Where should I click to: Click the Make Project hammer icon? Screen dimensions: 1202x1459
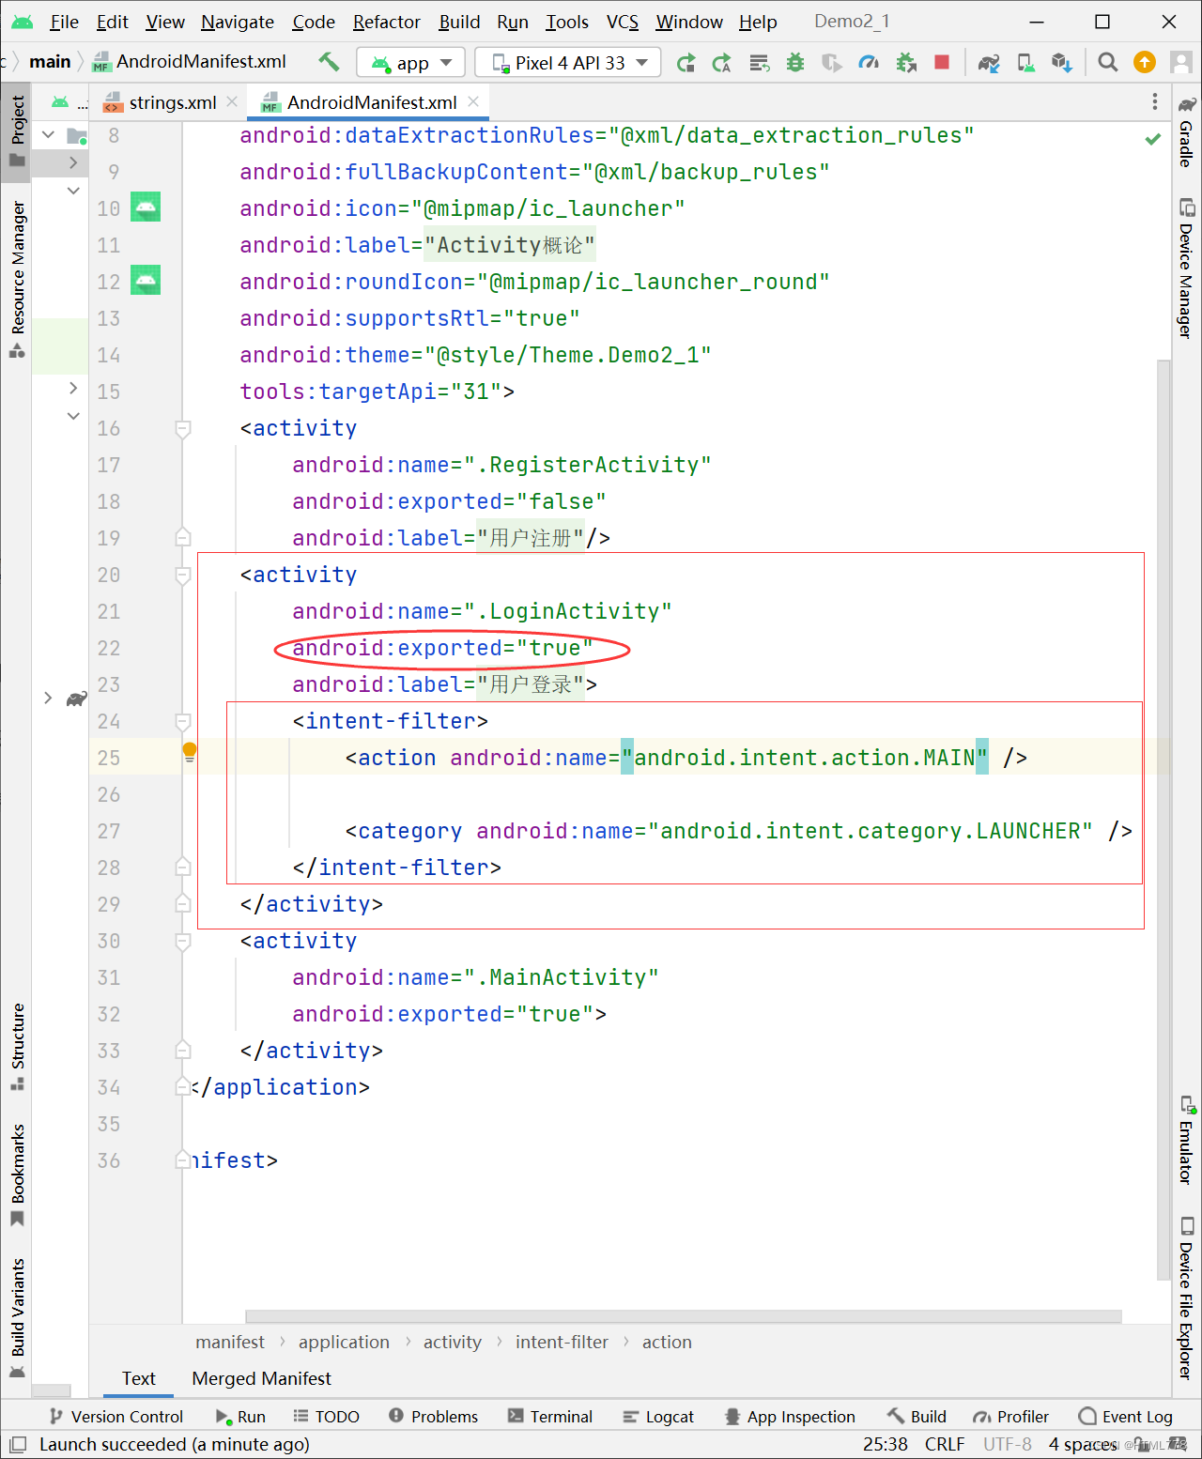(329, 62)
